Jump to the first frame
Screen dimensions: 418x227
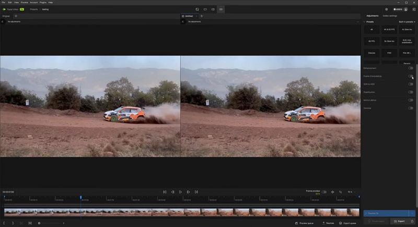(x=165, y=192)
